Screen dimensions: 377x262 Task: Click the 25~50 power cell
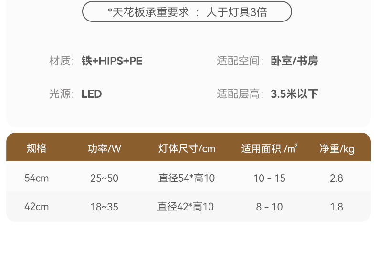tap(105, 178)
